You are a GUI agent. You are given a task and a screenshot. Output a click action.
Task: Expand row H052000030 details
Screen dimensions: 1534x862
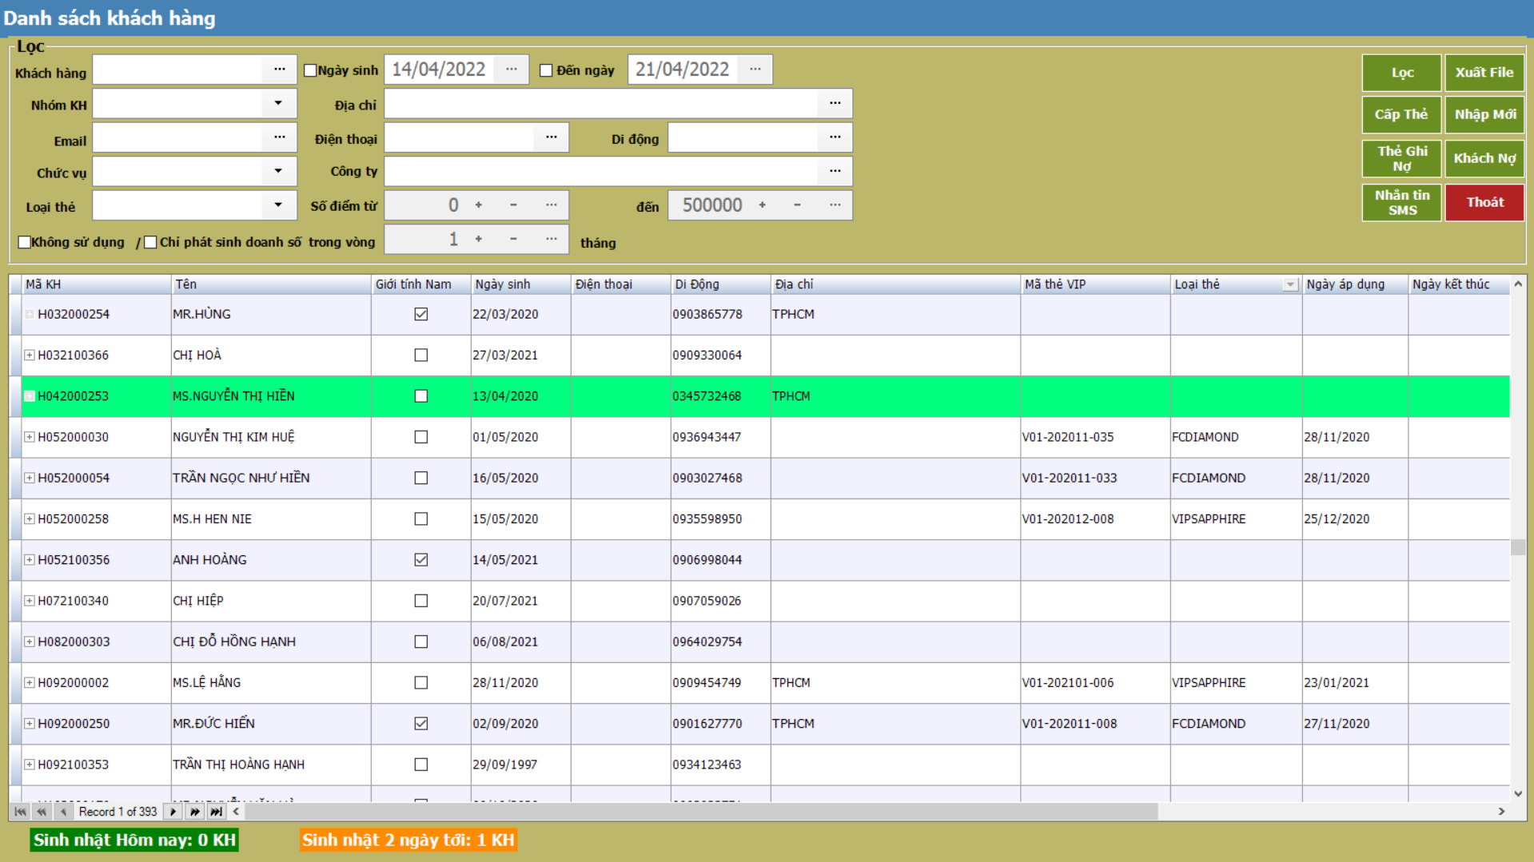click(x=30, y=437)
